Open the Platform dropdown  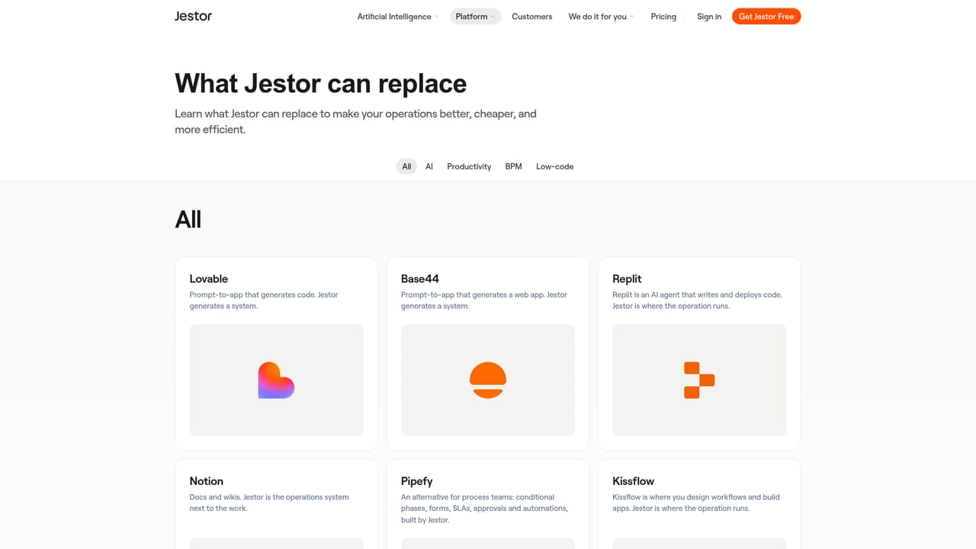[475, 17]
